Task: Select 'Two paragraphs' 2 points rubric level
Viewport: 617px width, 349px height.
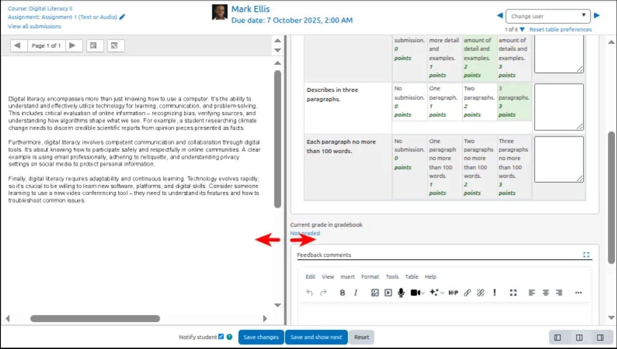Action: point(479,101)
